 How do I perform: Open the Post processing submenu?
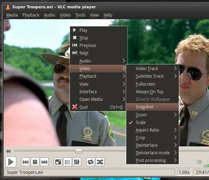(152, 160)
